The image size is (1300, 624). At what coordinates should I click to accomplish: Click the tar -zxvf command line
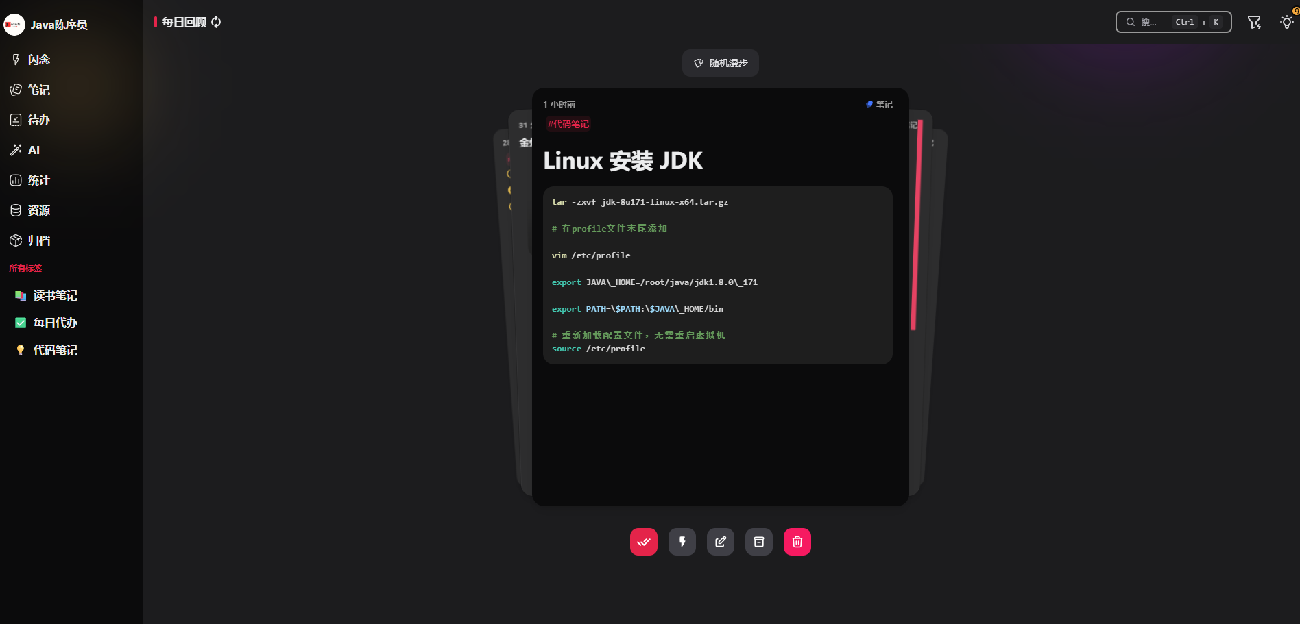click(640, 202)
